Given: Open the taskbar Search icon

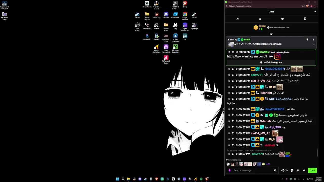Looking at the screenshot, I should [x=123, y=179].
